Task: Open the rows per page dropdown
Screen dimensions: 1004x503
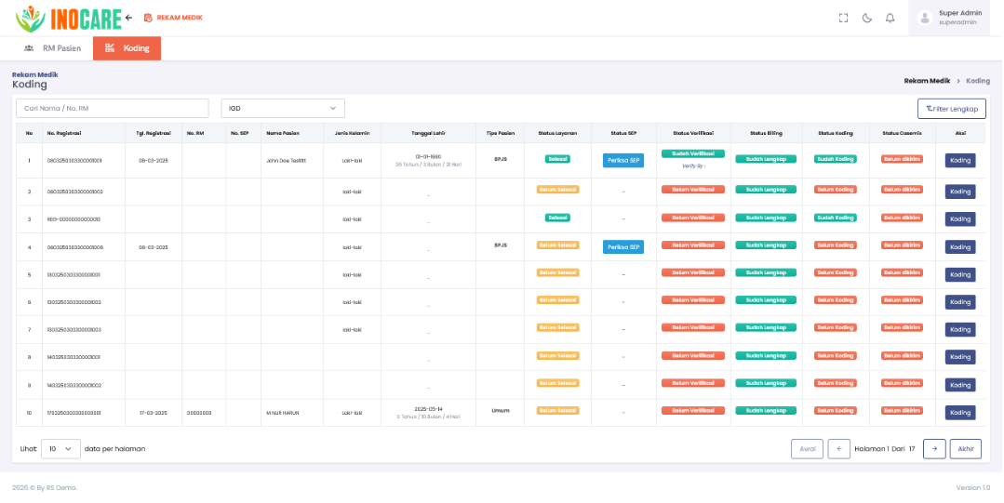Action: pos(60,448)
